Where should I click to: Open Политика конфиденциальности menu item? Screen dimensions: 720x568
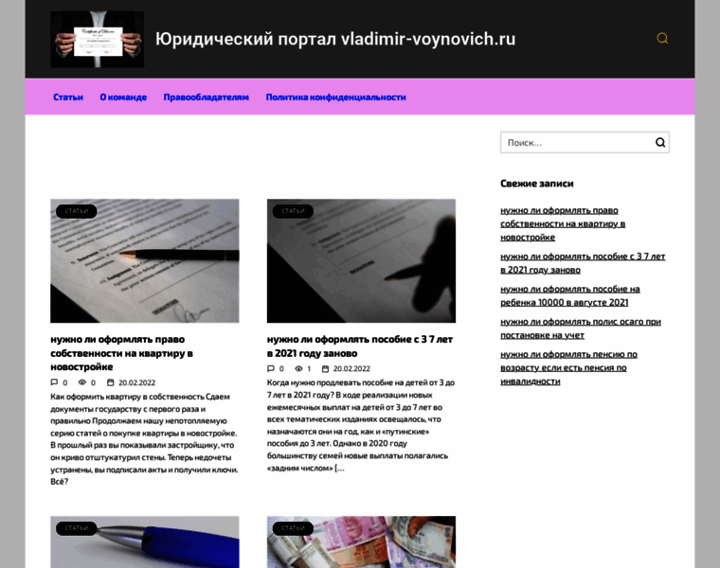335,98
